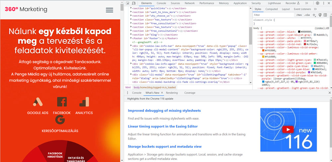Open the DevTools three-dot customize menu

323,3
